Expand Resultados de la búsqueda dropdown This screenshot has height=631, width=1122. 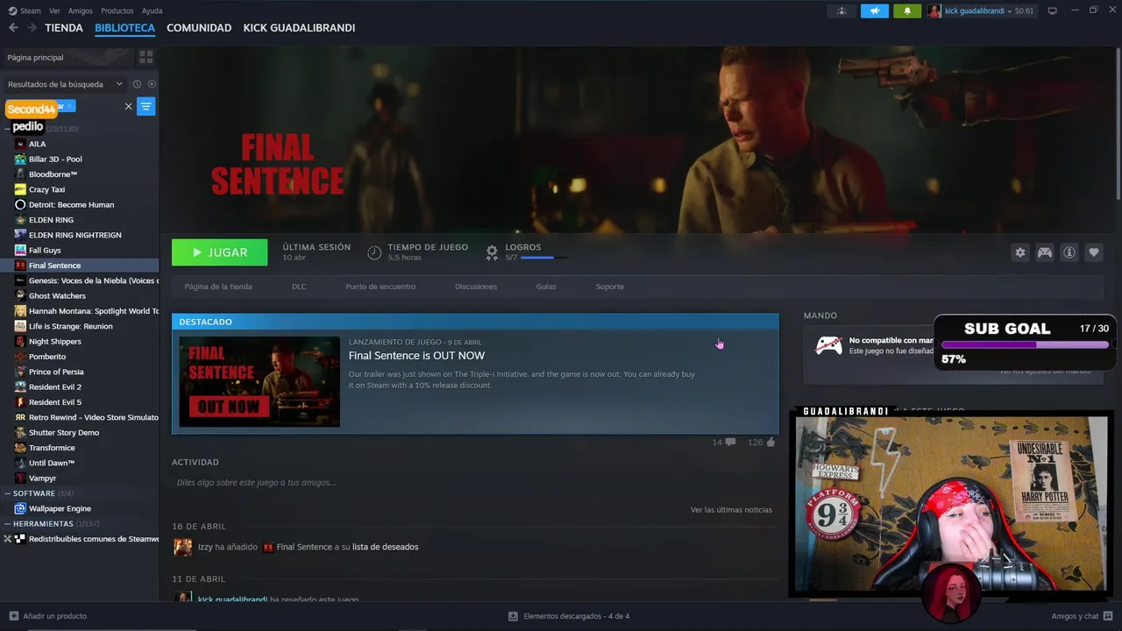66,84
